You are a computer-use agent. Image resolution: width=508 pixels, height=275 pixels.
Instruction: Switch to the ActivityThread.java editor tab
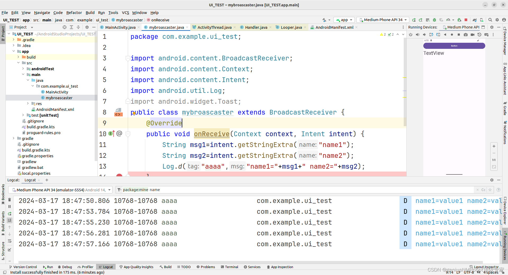point(214,27)
